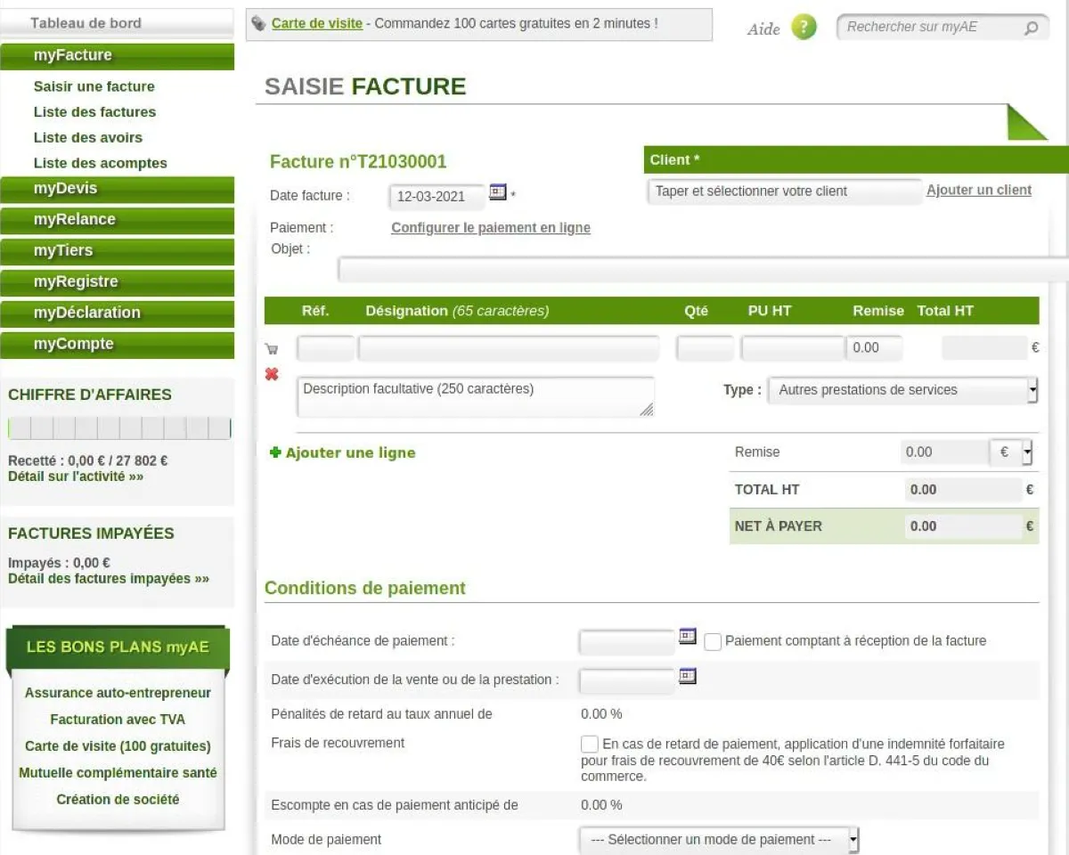Open Détail sur l'activité link

point(76,476)
